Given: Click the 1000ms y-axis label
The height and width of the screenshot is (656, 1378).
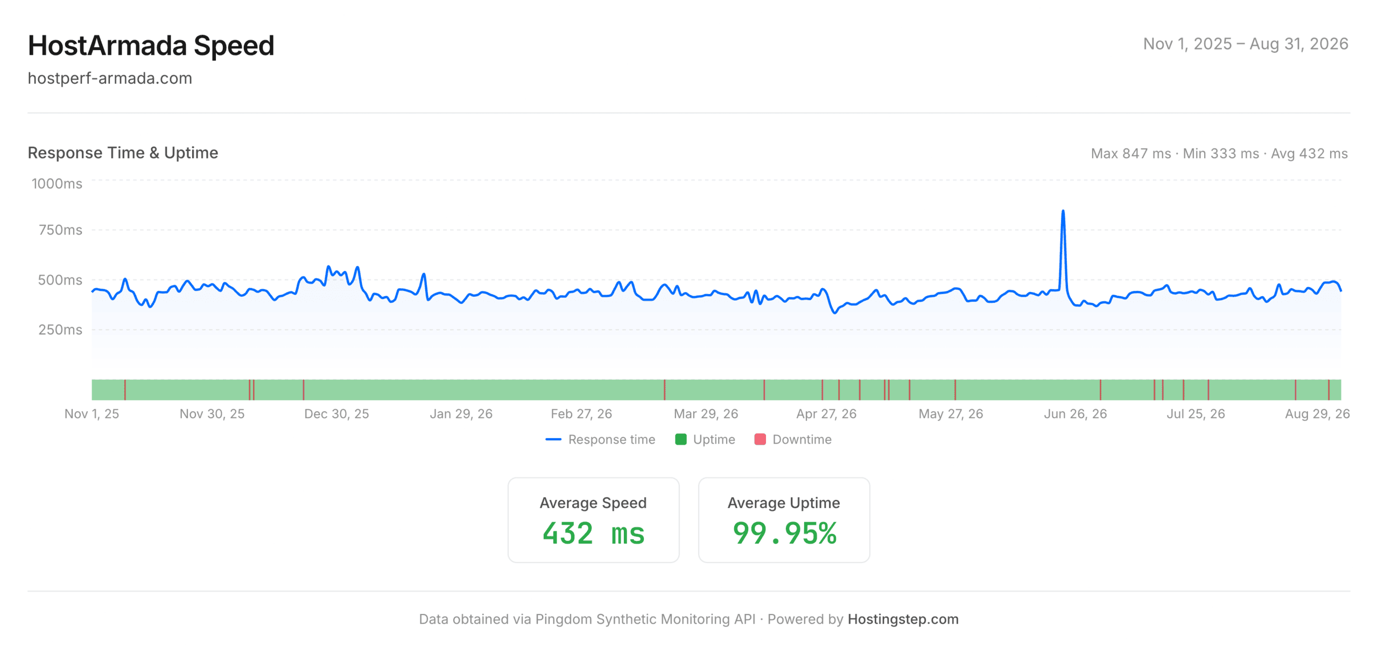Looking at the screenshot, I should coord(57,184).
